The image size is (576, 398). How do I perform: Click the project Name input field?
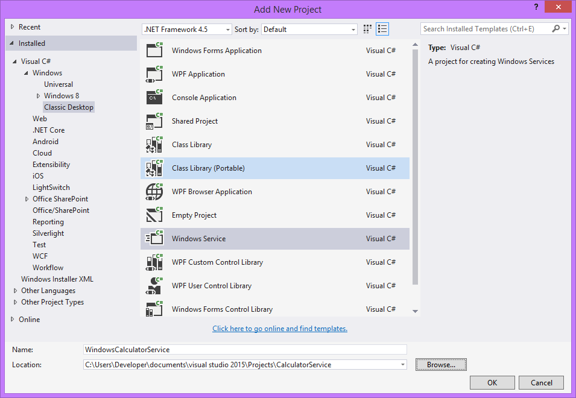click(245, 350)
